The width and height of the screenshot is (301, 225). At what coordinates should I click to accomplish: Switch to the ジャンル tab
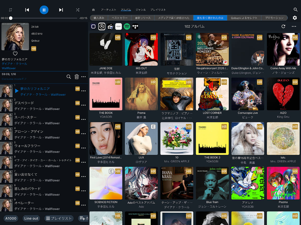point(141,10)
